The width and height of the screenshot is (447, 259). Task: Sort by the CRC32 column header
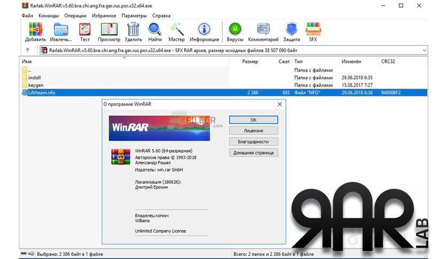pos(388,62)
